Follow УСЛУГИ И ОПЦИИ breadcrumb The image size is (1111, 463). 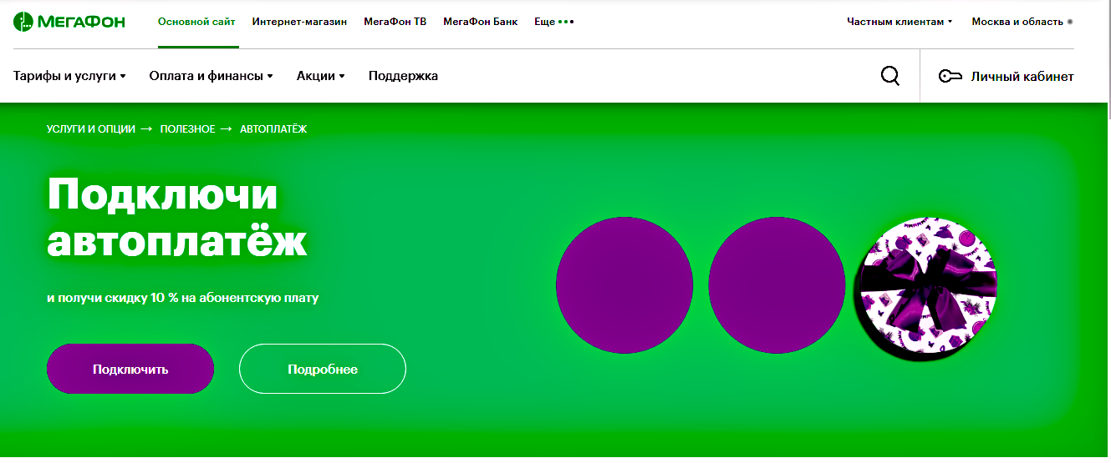[91, 129]
